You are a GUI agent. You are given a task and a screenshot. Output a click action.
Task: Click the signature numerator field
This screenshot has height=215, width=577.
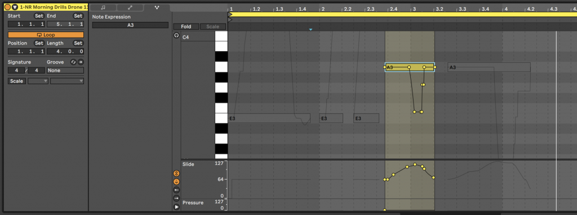[x=16, y=70]
